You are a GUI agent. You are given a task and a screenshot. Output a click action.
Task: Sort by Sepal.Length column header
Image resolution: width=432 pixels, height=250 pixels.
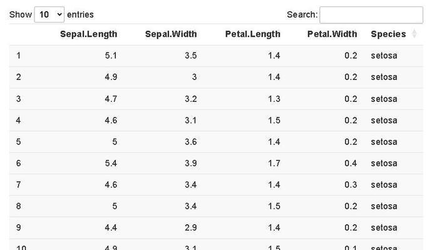[x=88, y=34]
